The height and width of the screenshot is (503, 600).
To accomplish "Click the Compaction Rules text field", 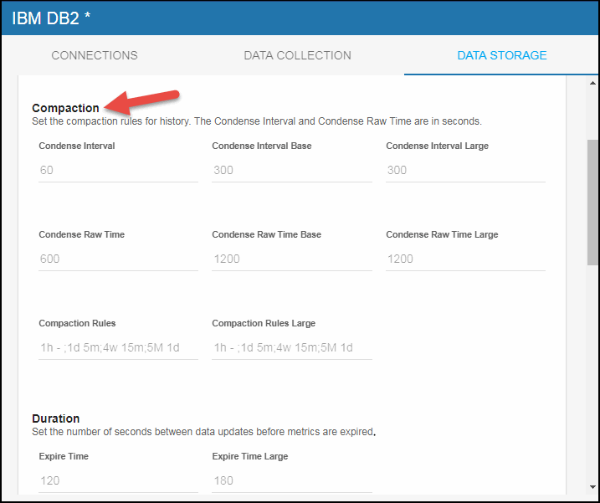I will 118,347.
